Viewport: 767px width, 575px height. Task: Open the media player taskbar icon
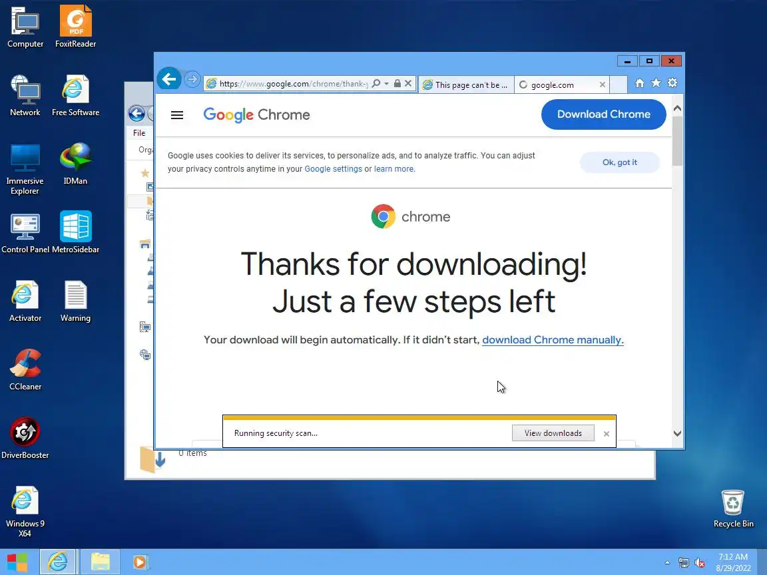pos(140,562)
